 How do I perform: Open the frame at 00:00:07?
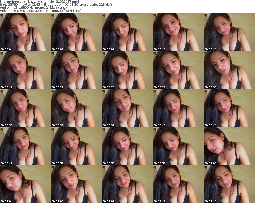pos(77,32)
